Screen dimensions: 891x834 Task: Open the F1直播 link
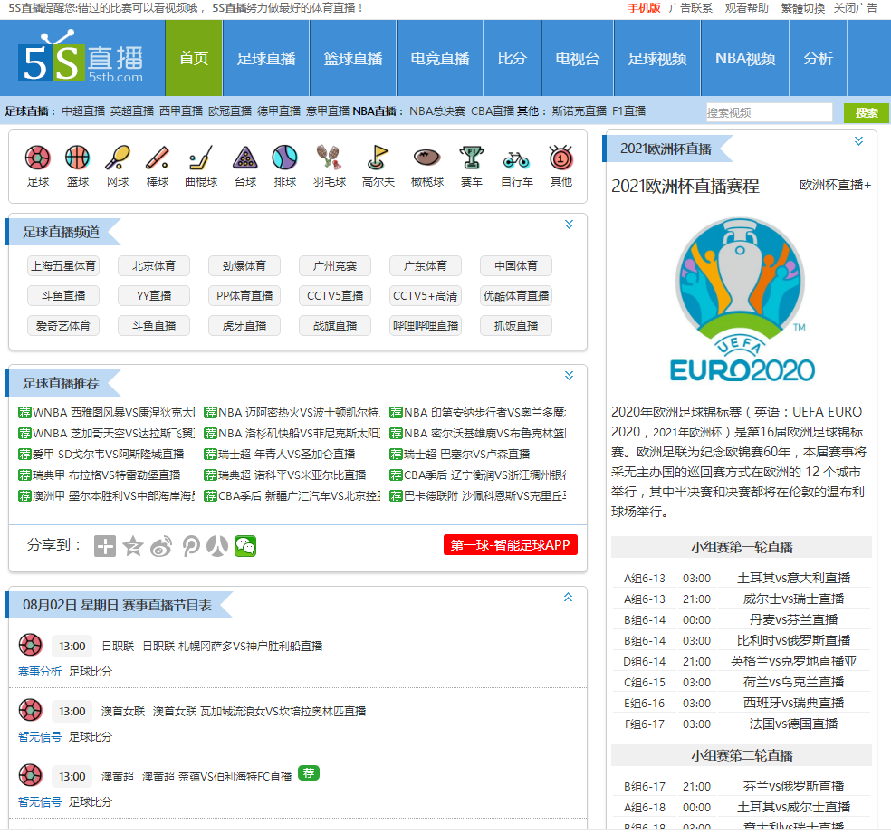(x=628, y=110)
